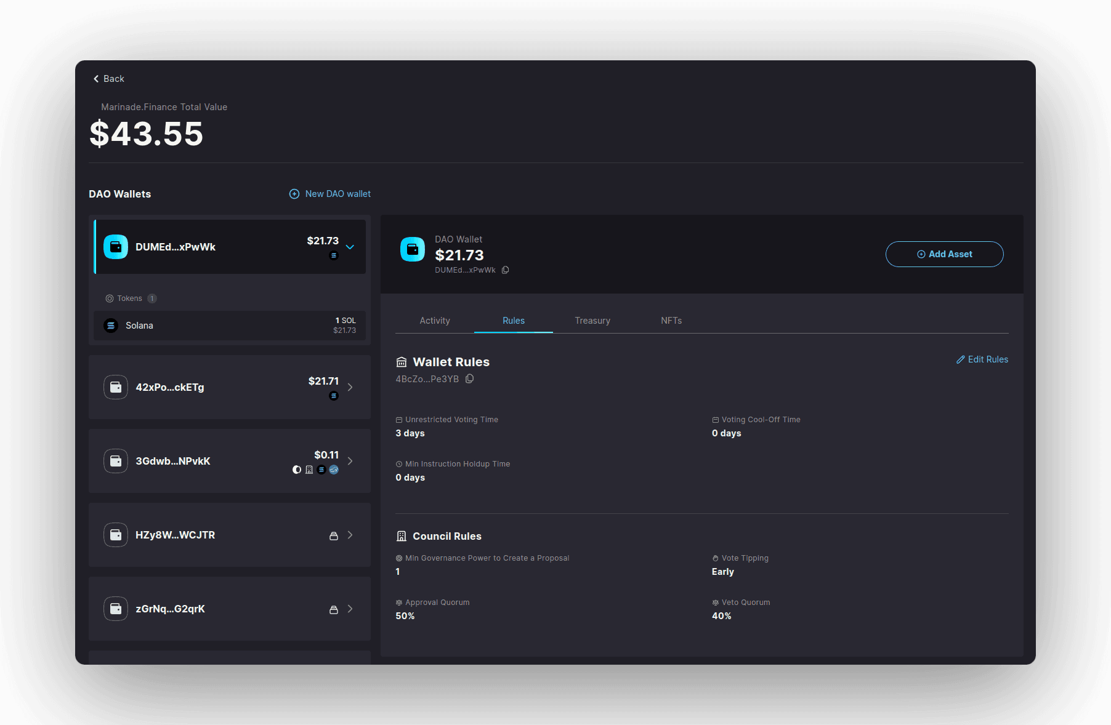Image resolution: width=1111 pixels, height=725 pixels.
Task: Open the zGrNq...G2qrK wallet chevron
Action: pyautogui.click(x=350, y=609)
